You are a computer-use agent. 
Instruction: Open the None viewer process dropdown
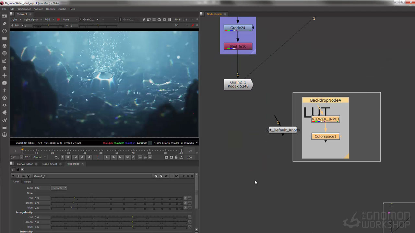(69, 19)
